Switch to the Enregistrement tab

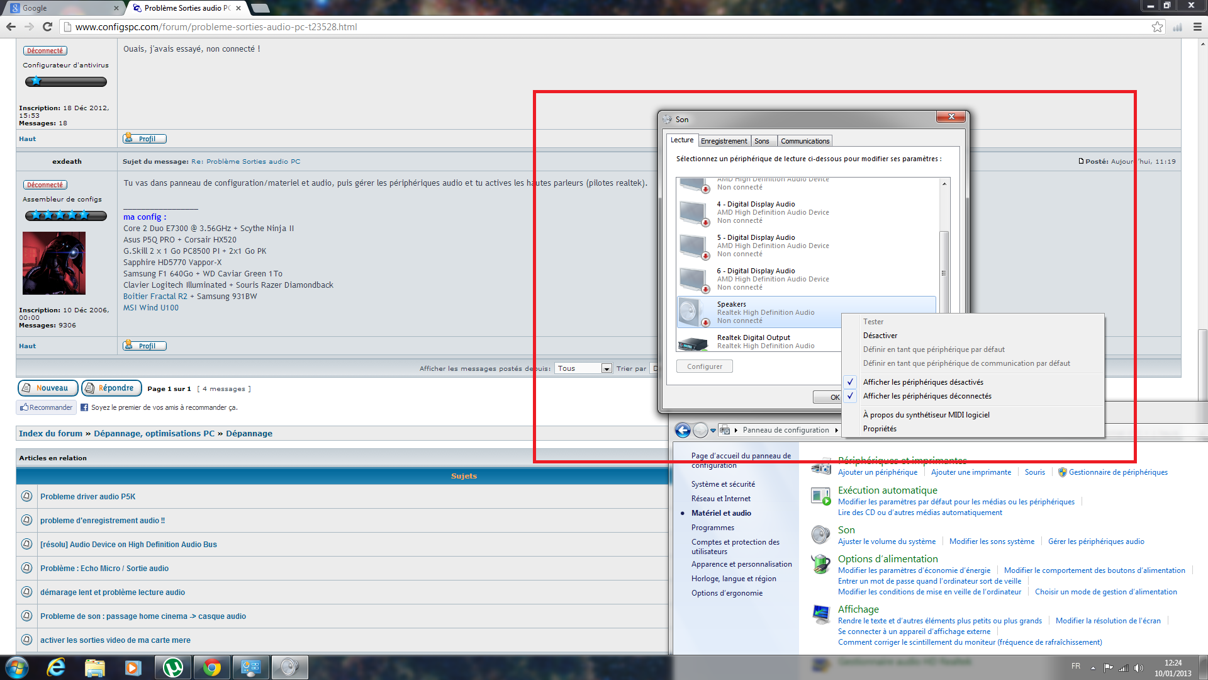click(x=724, y=141)
